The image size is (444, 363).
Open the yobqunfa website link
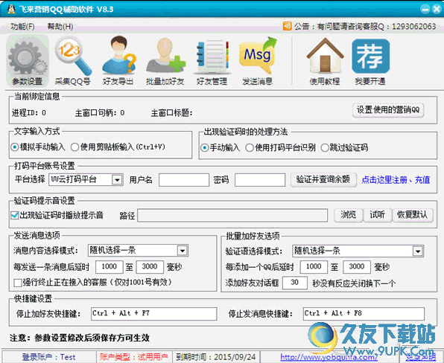329,357
